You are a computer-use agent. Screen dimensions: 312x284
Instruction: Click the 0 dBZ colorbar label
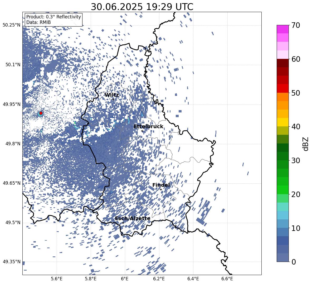294,262
